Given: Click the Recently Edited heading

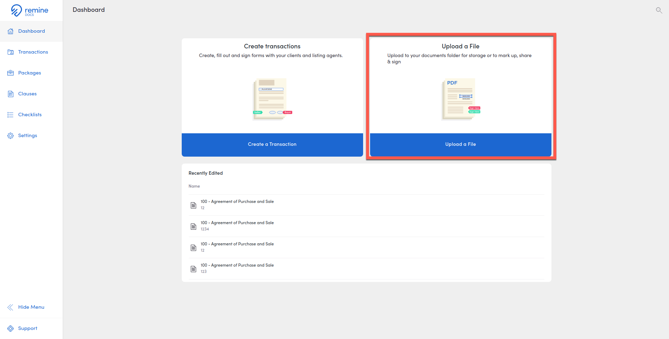Looking at the screenshot, I should click(x=206, y=173).
